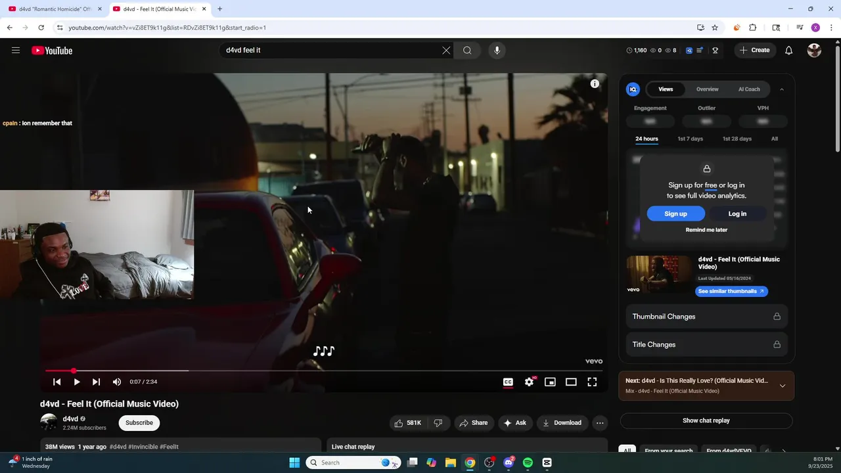Viewport: 841px width, 473px height.
Task: Go to the YouTube home logo
Action: click(52, 51)
